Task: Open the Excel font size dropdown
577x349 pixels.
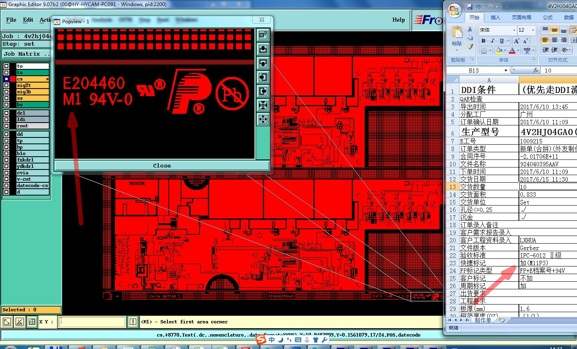Action: coord(533,30)
